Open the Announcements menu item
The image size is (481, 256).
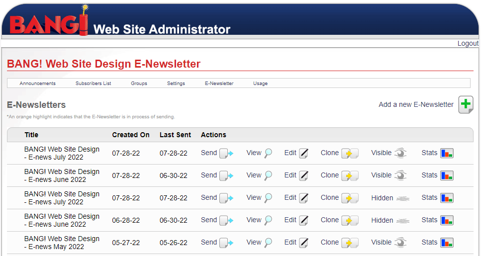[x=37, y=84]
